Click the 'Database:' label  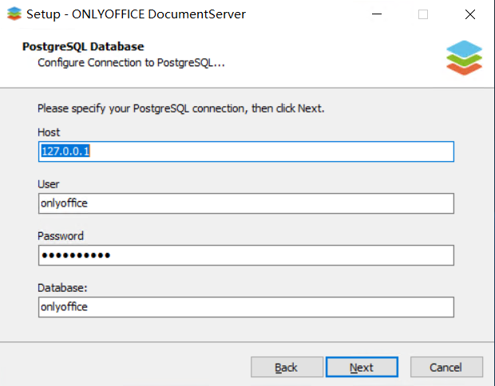click(x=62, y=288)
